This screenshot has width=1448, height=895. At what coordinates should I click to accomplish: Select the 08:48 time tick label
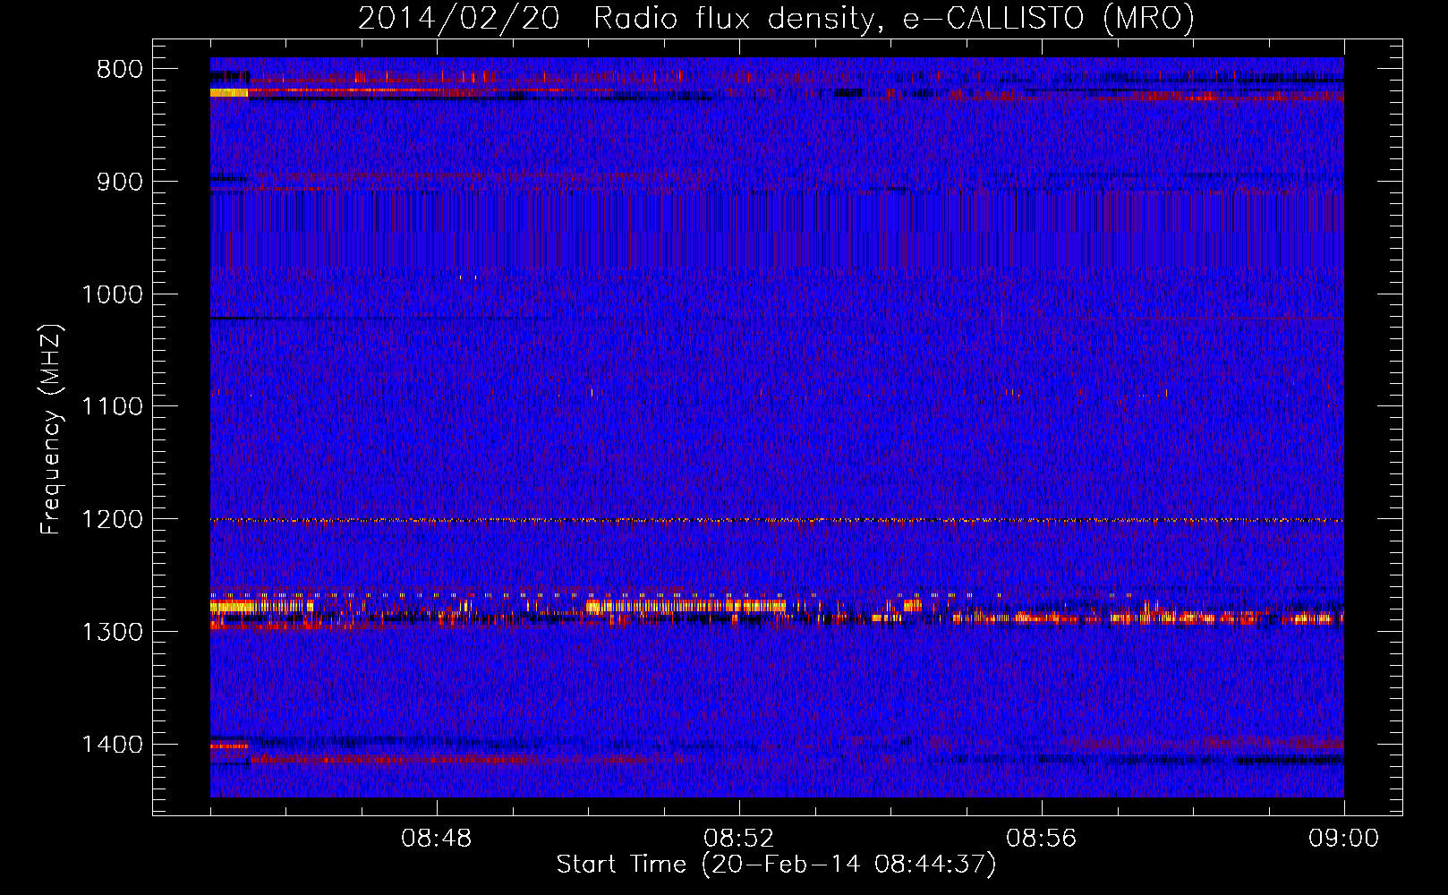pos(437,839)
